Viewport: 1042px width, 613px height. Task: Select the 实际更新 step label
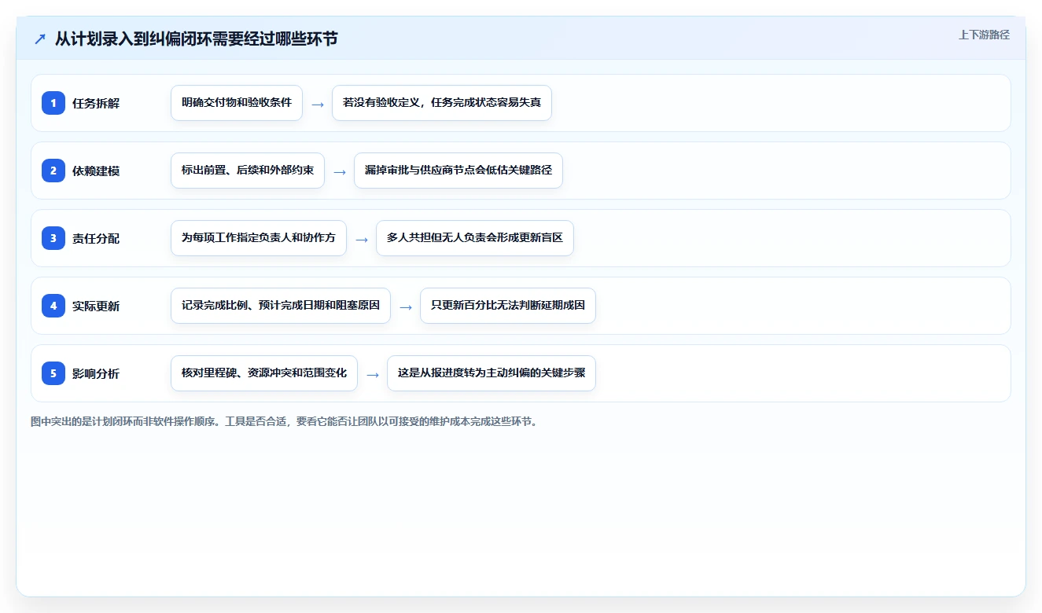pyautogui.click(x=96, y=306)
